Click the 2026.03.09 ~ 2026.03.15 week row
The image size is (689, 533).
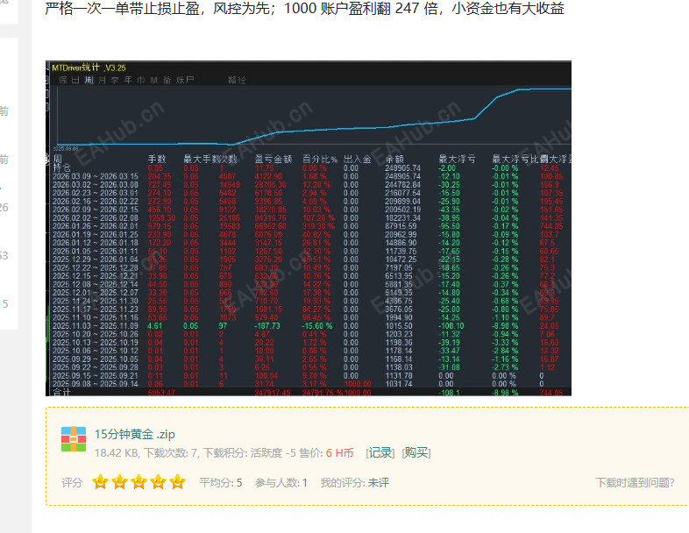point(309,176)
